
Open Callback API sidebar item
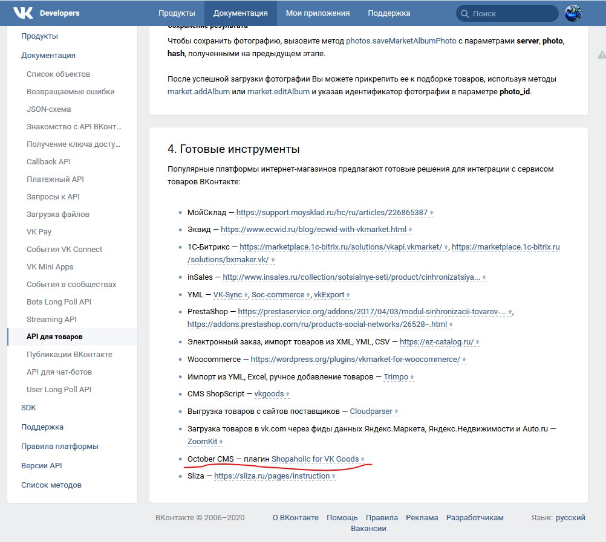point(49,161)
